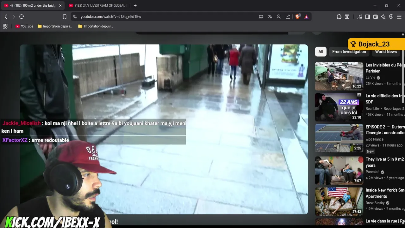
Task: Open a new tab with plus button
Action: coord(135,5)
